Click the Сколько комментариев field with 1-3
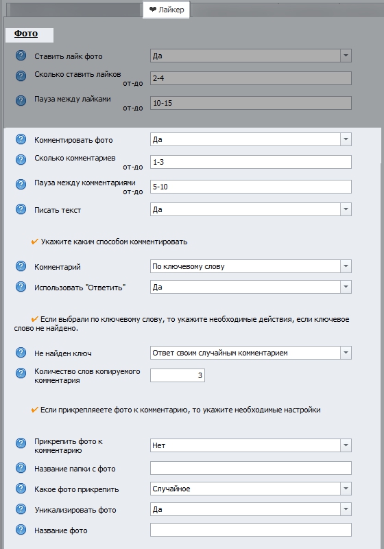The width and height of the screenshot is (384, 549). 251,162
